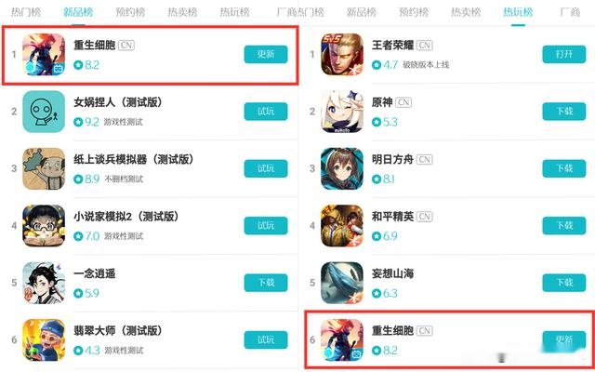Open the 王者荣耀 5v5 game icon
Image resolution: width=595 pixels, height=372 pixels.
[342, 54]
